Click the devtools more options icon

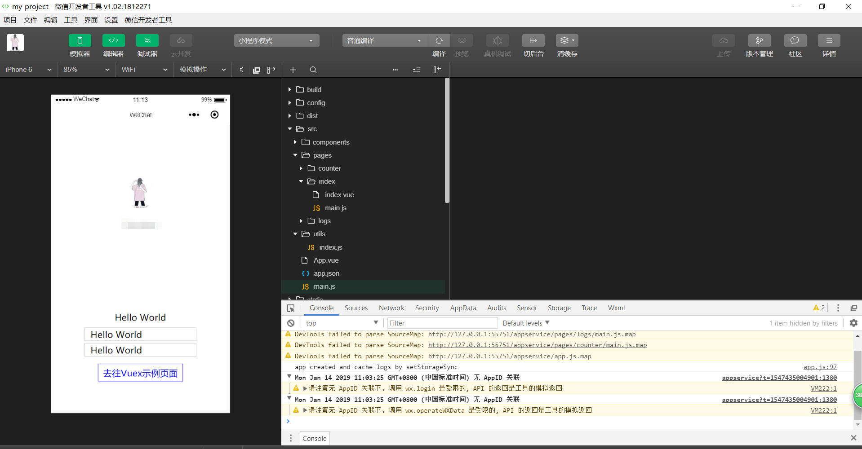[x=838, y=308]
